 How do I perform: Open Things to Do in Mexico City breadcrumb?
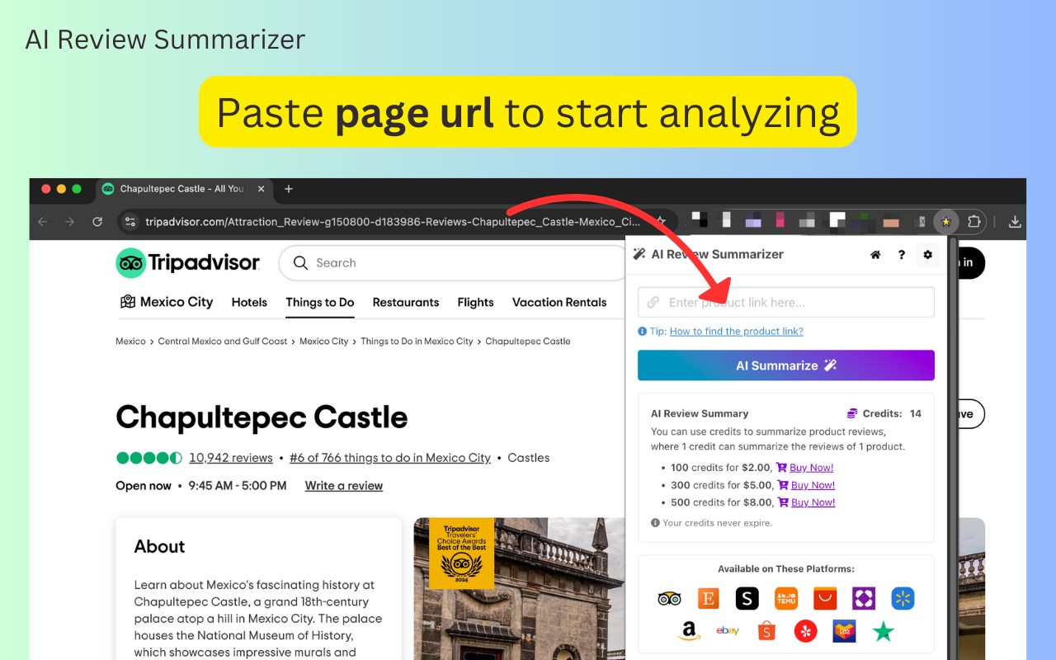coord(417,342)
